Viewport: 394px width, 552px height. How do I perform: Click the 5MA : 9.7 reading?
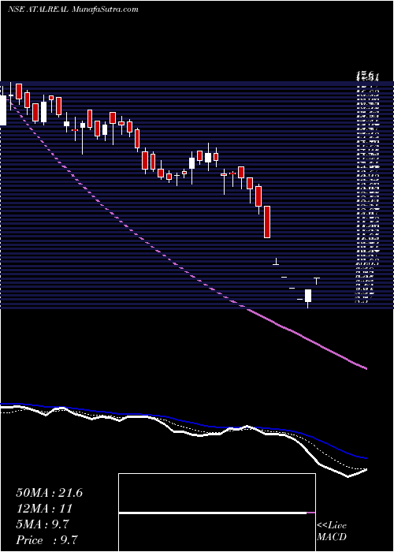(x=43, y=524)
